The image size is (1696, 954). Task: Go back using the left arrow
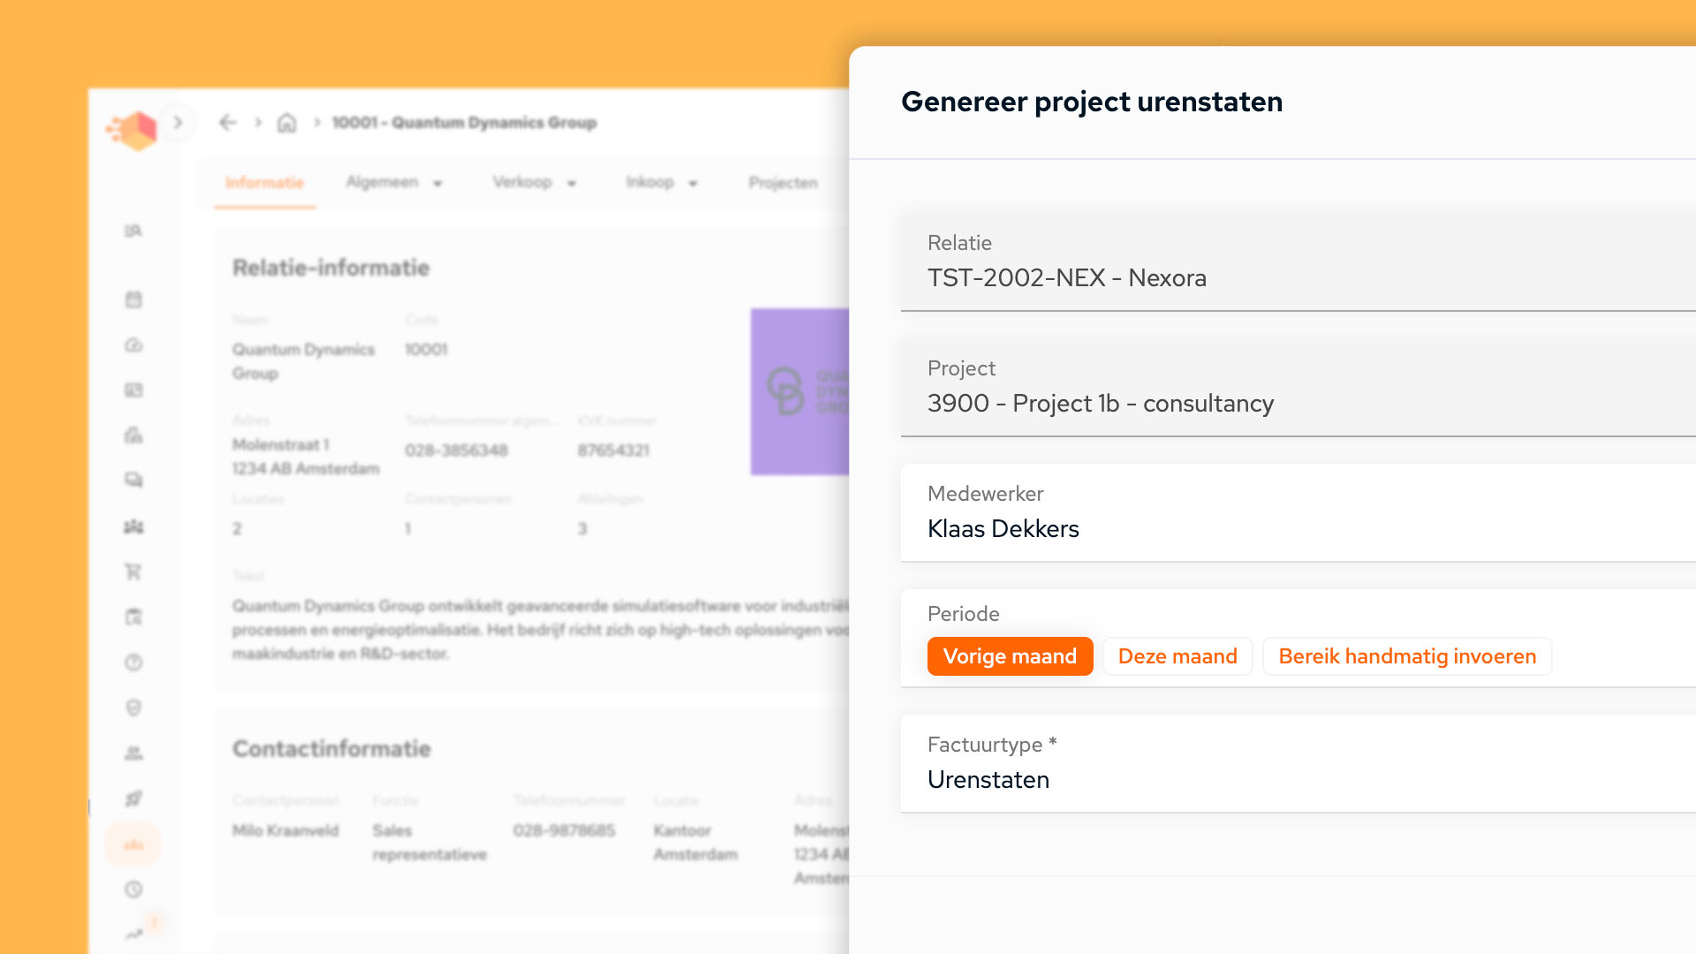[x=228, y=123]
